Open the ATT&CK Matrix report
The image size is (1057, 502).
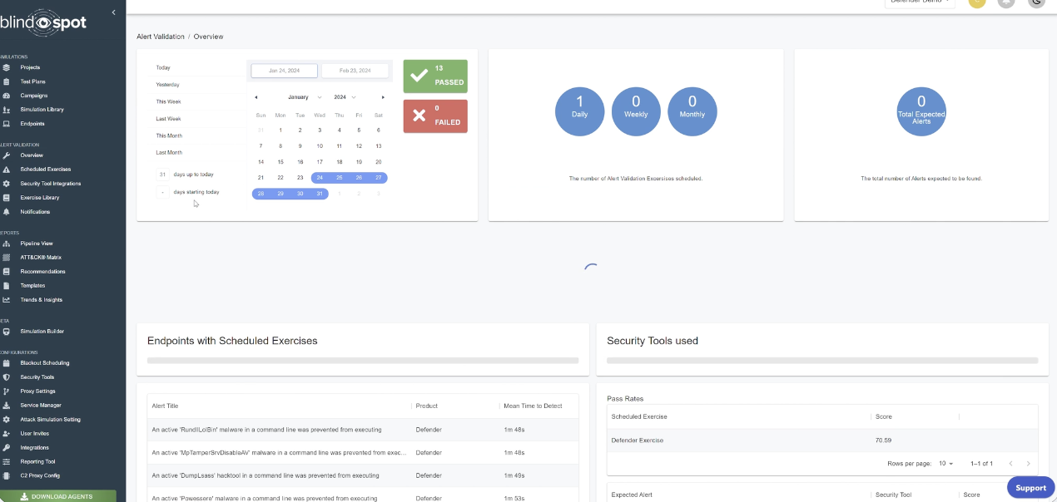tap(41, 258)
